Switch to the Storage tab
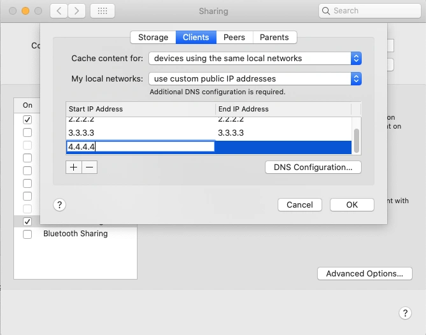The width and height of the screenshot is (426, 335). pyautogui.click(x=153, y=38)
